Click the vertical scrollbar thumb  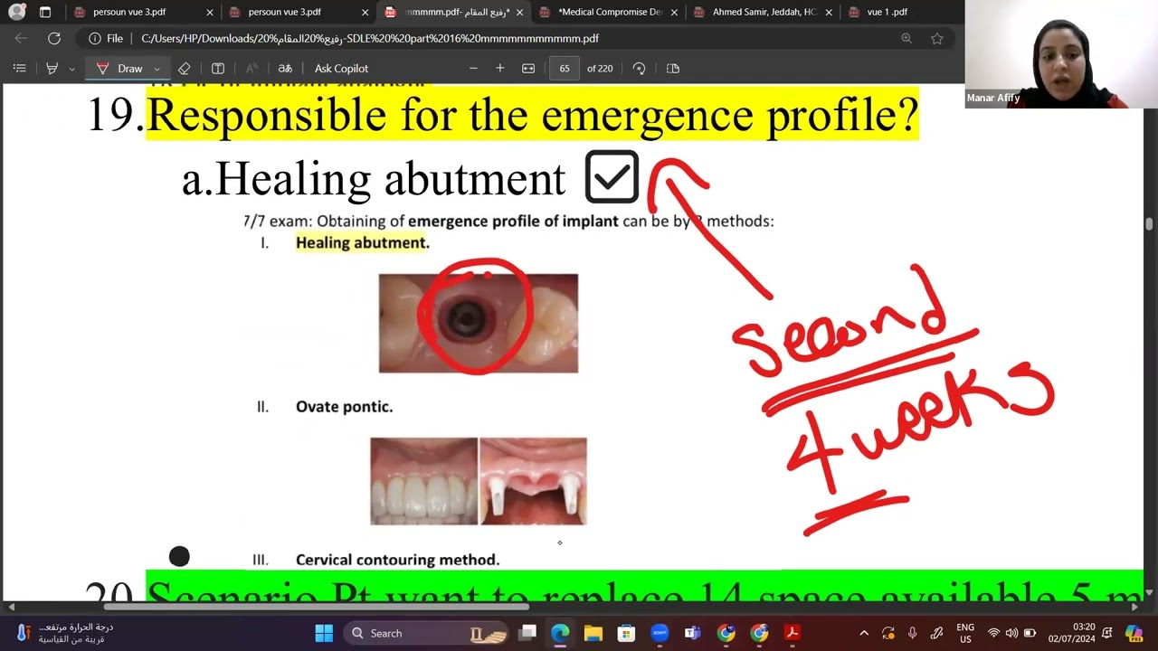click(1150, 224)
